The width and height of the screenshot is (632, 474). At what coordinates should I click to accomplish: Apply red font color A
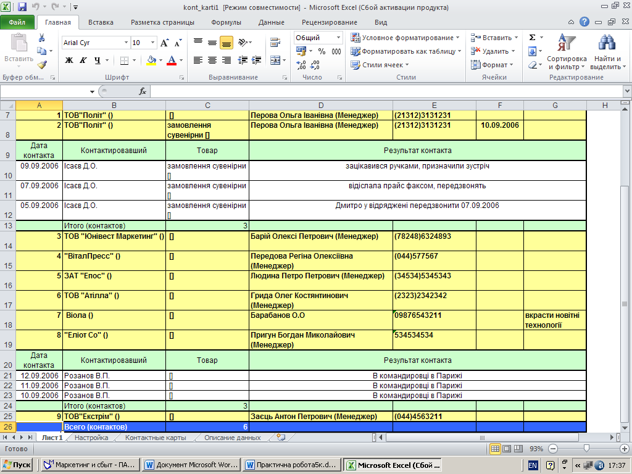[172, 60]
